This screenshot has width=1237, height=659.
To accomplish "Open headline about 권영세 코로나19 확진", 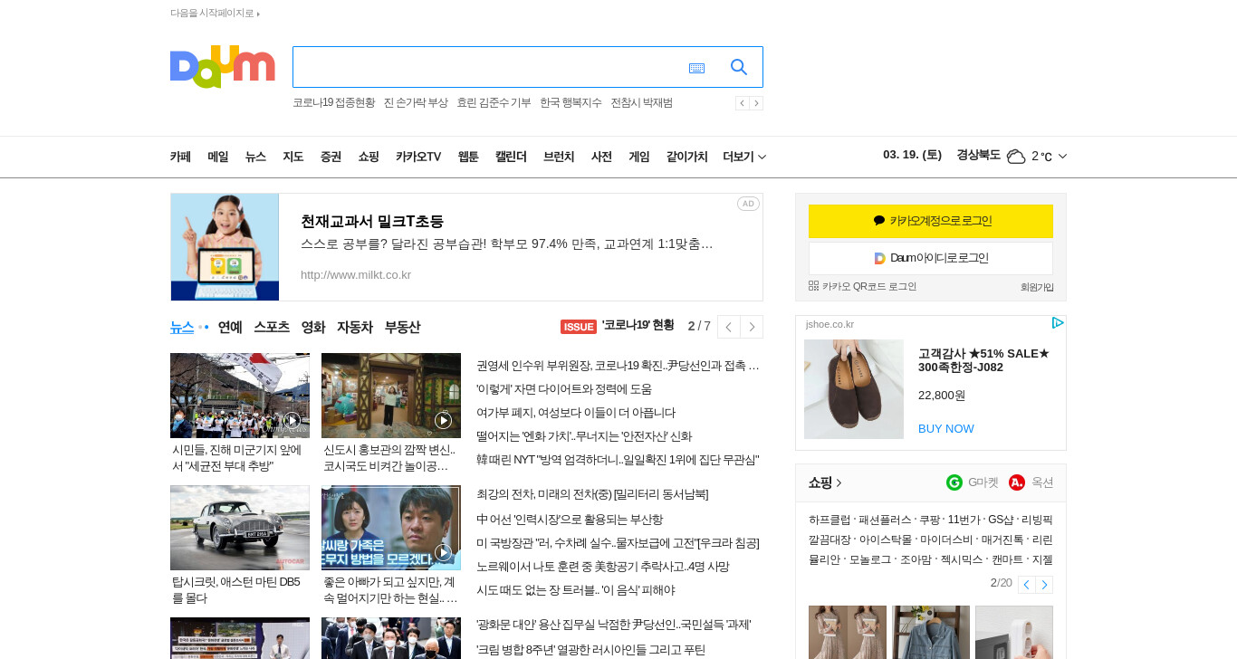I will click(618, 366).
